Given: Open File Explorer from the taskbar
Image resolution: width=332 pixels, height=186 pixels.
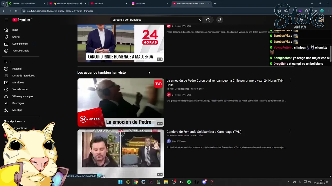Looking at the screenshot, I should 166,182.
